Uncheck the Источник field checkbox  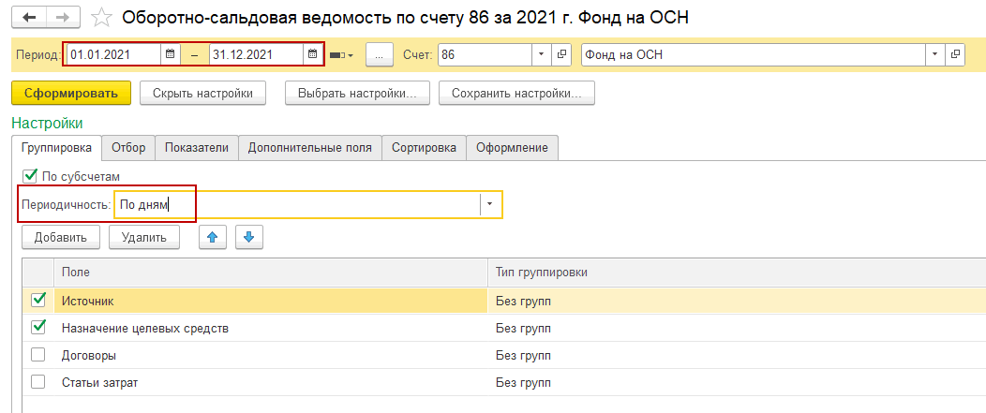pos(38,301)
